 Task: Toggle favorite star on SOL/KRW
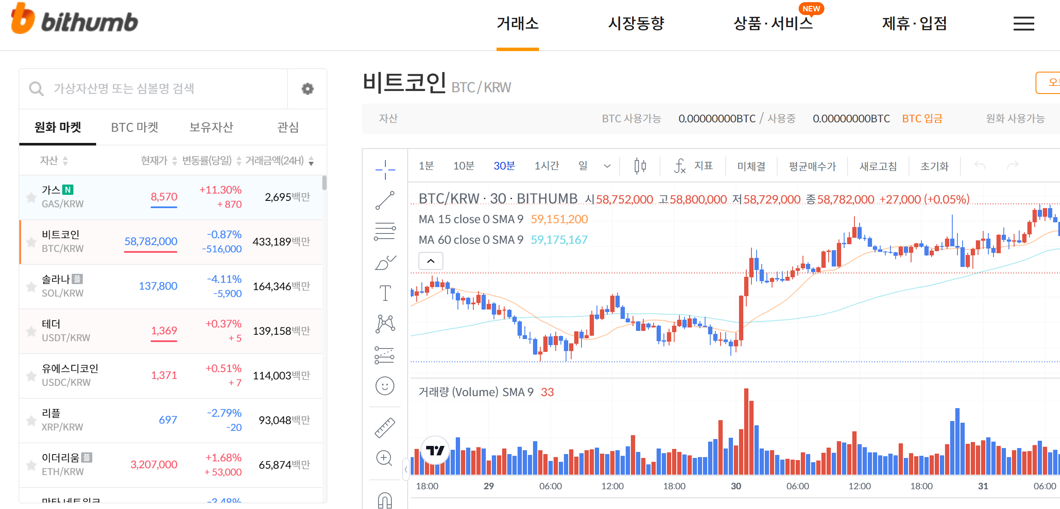point(31,286)
